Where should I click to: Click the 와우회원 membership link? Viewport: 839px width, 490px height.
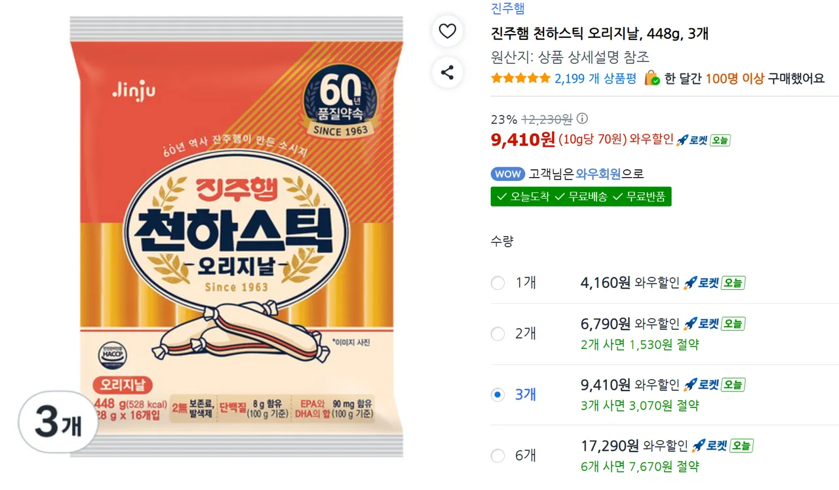pos(598,174)
